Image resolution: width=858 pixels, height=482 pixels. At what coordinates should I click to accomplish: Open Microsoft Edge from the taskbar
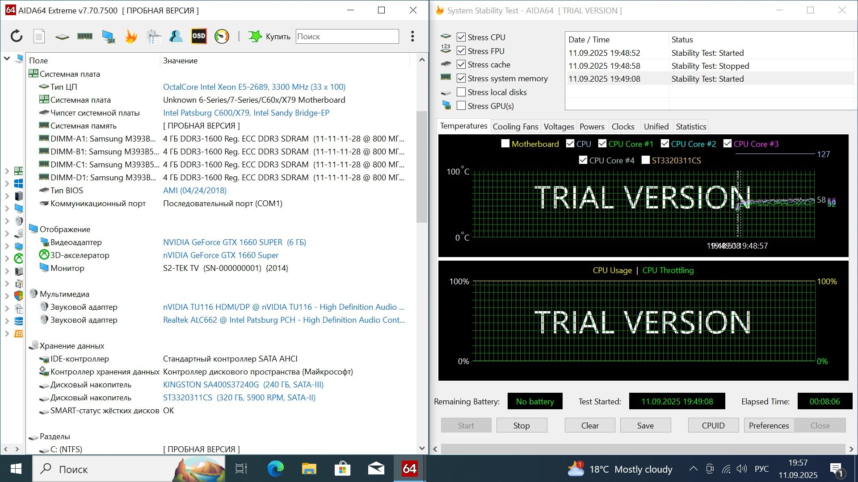click(275, 469)
